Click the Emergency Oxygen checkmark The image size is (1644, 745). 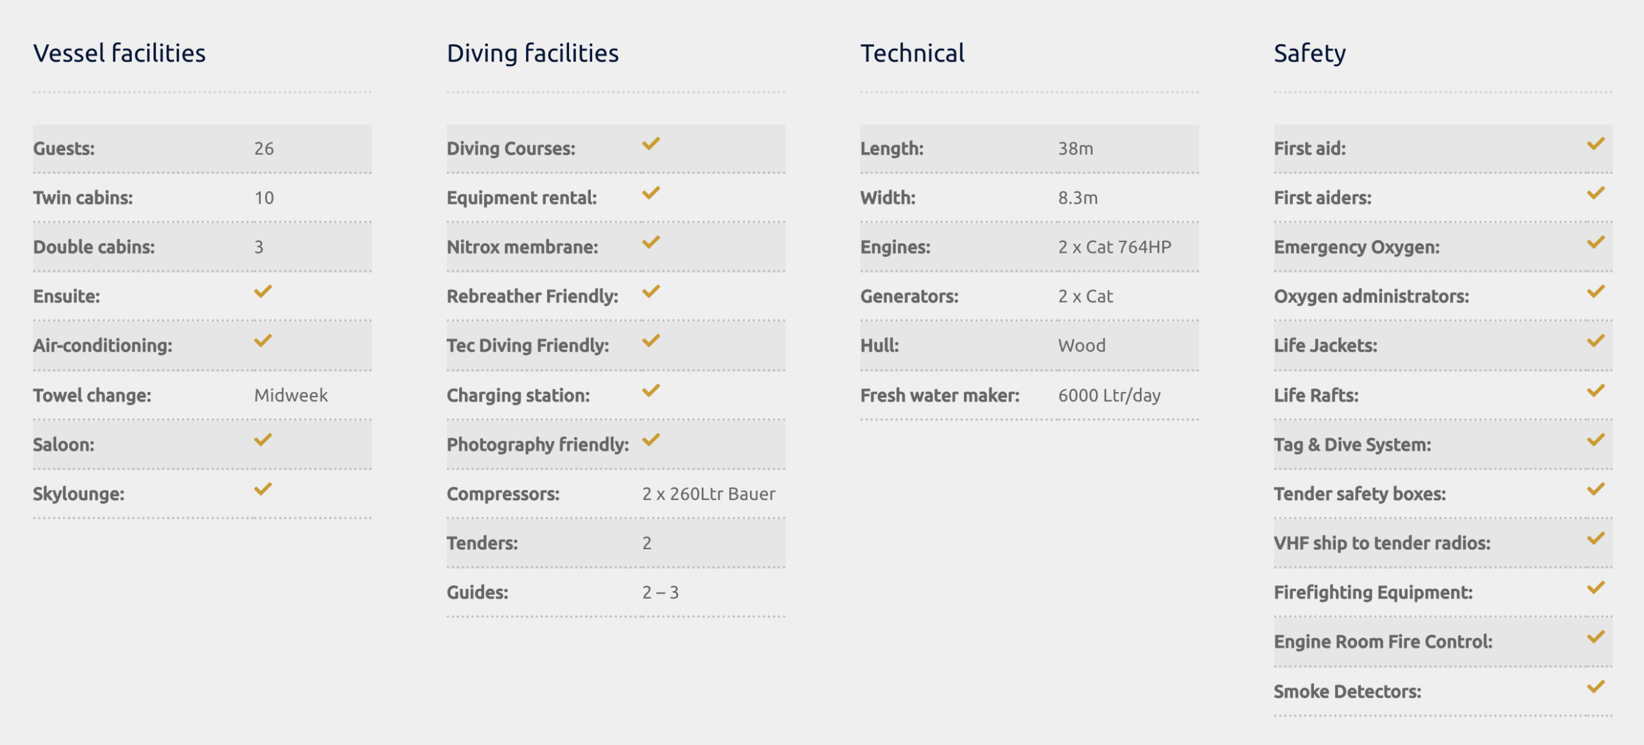1596,243
